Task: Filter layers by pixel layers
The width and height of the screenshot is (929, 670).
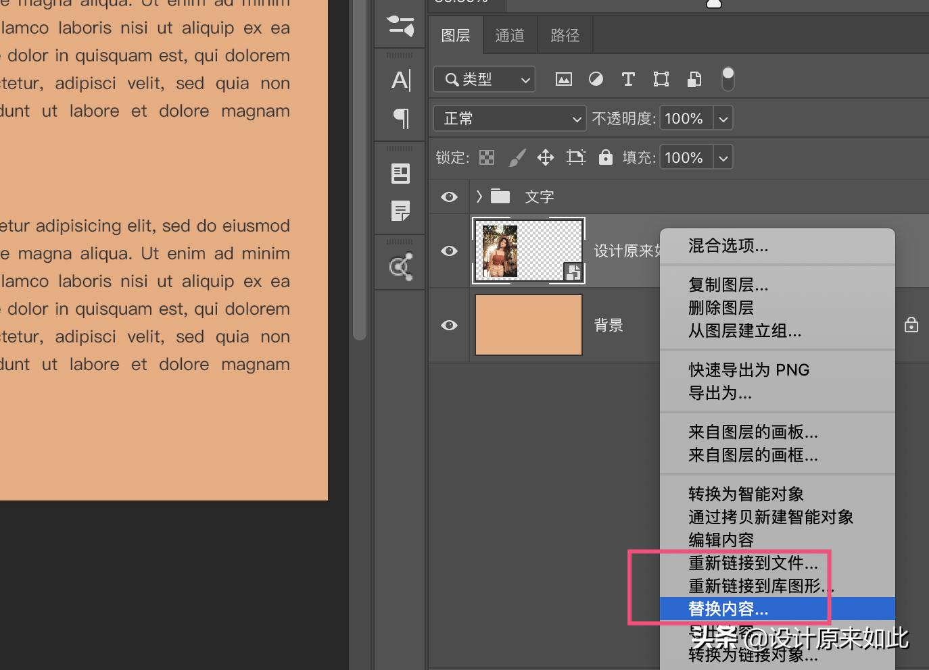Action: [564, 79]
